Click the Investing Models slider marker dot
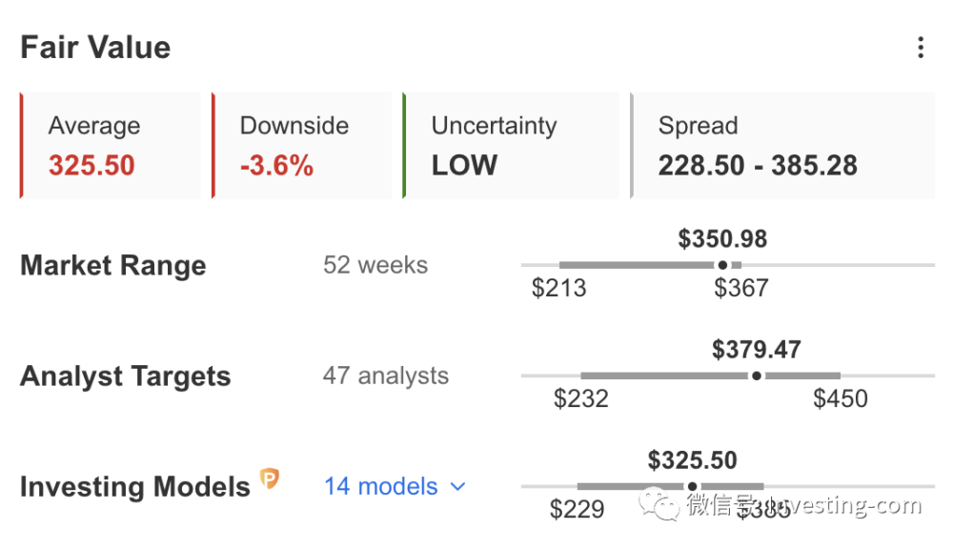The width and height of the screenshot is (953, 549). click(x=692, y=486)
